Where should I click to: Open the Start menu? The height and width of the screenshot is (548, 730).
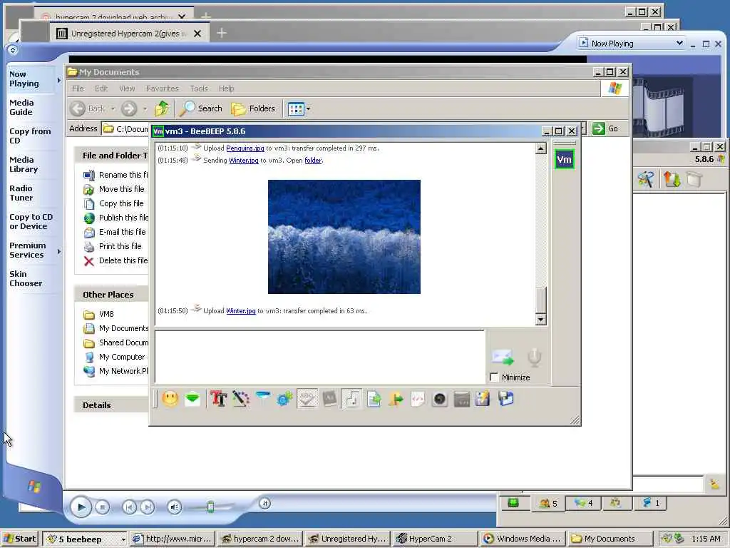[20, 539]
